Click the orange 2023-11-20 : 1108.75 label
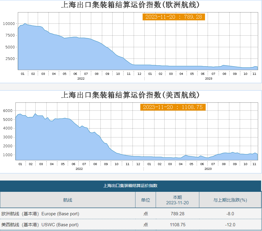 click(173, 107)
